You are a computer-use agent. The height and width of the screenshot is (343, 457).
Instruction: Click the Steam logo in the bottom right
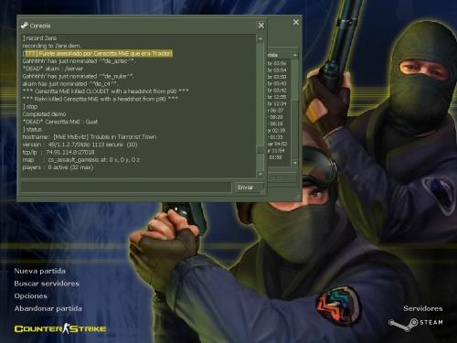click(416, 324)
